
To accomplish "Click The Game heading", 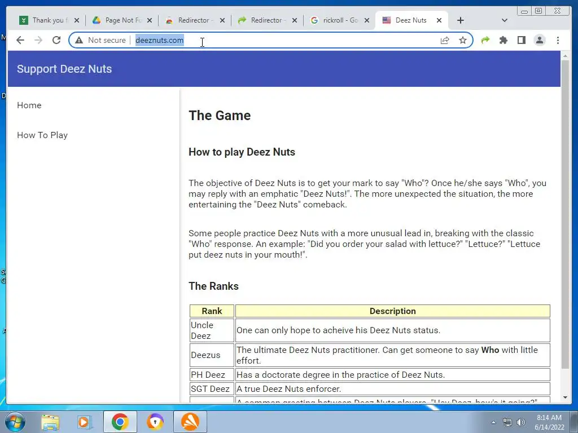I will tap(220, 116).
